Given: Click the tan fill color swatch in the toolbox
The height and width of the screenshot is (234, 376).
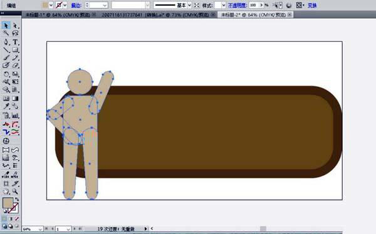Looking at the screenshot, I should 8,203.
